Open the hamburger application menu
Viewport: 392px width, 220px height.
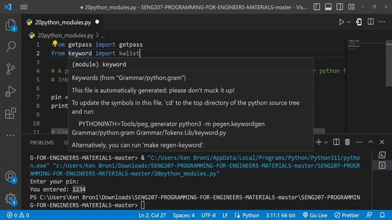point(24,7)
